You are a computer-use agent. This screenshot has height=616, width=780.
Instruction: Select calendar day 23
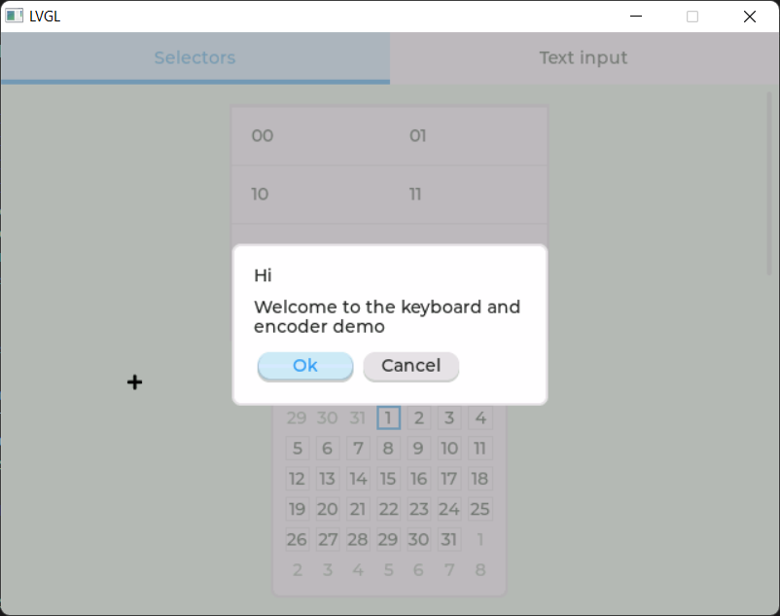coord(419,509)
